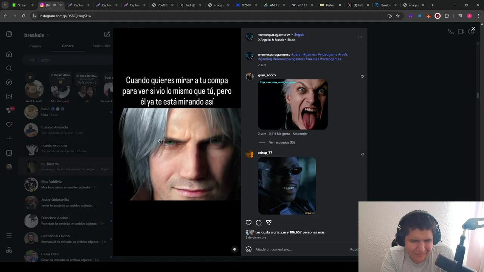Image resolution: width=484 pixels, height=272 pixels.
Task: Open the Chrome three-dot menu
Action: click(x=478, y=16)
